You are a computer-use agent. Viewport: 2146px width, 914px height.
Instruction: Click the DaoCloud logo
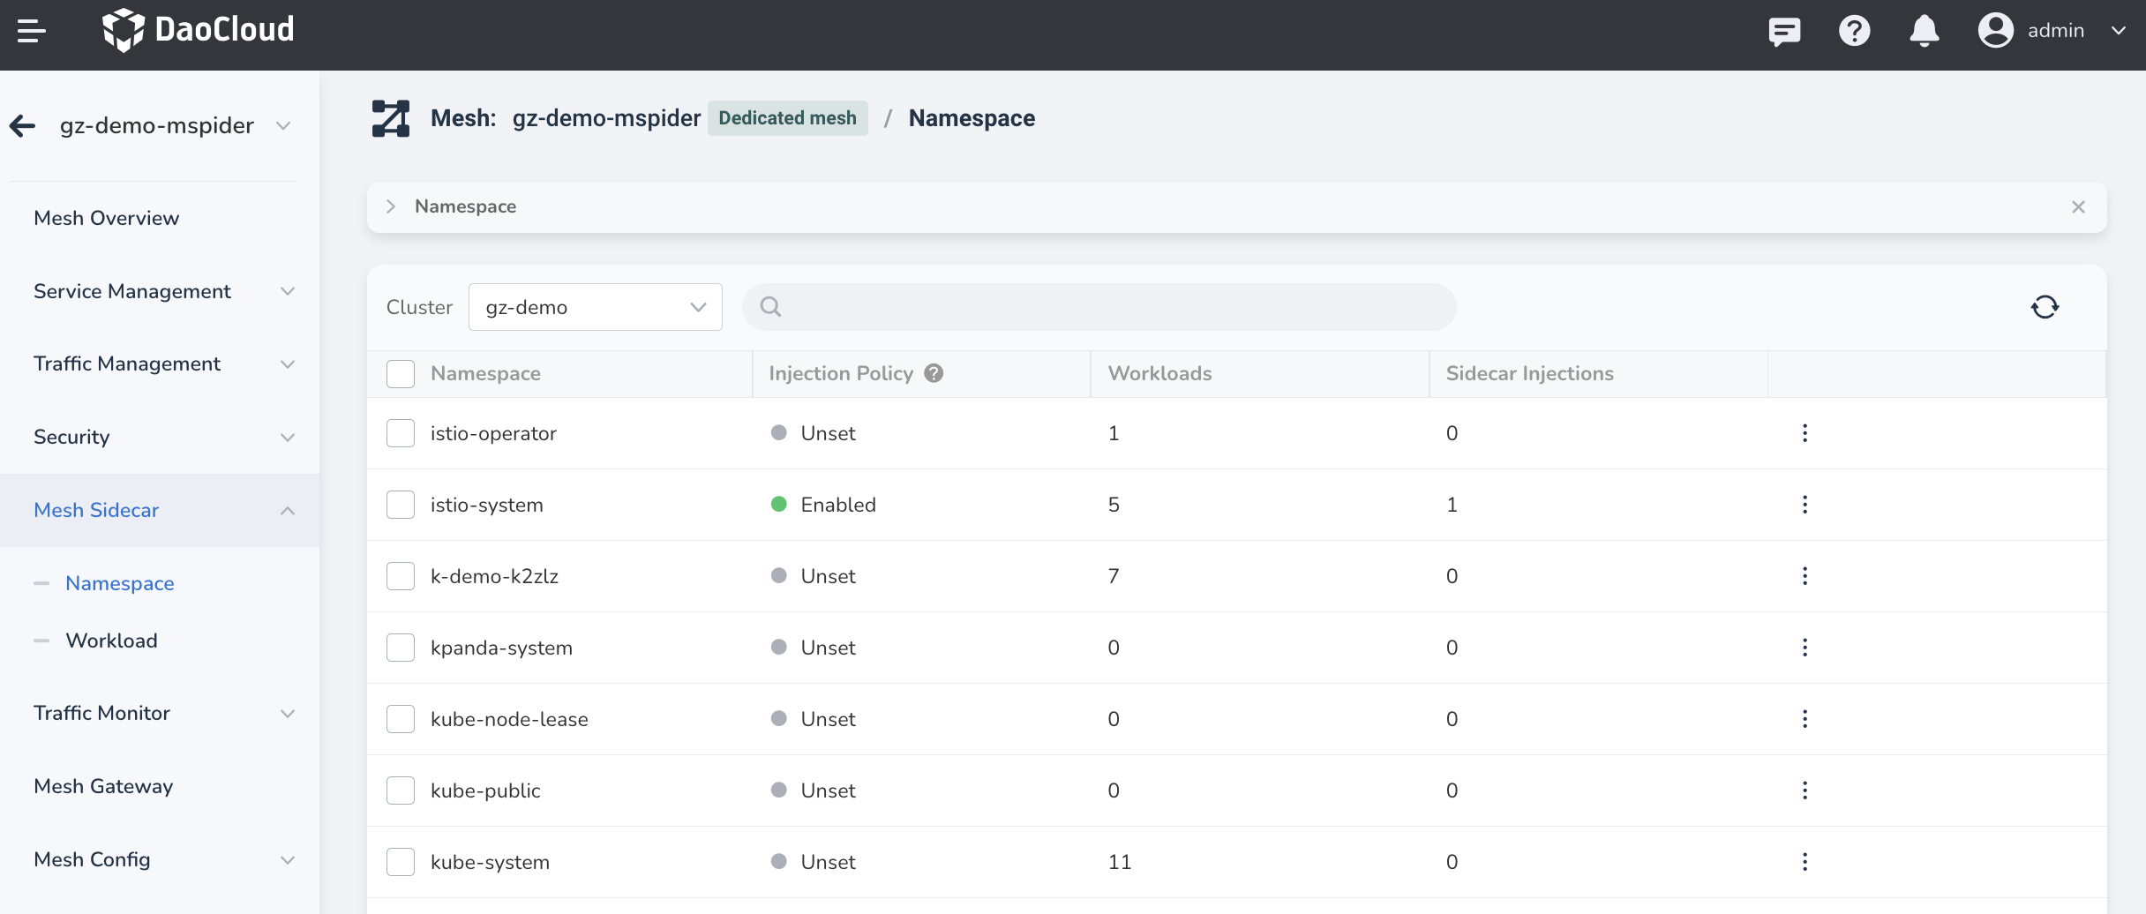198,30
